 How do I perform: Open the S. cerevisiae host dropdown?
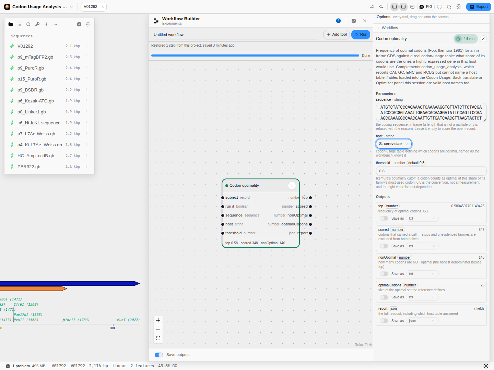click(394, 144)
